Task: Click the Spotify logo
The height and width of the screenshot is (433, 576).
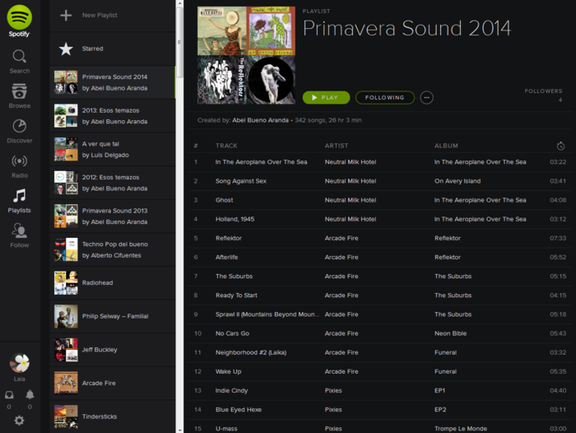Action: [x=19, y=20]
